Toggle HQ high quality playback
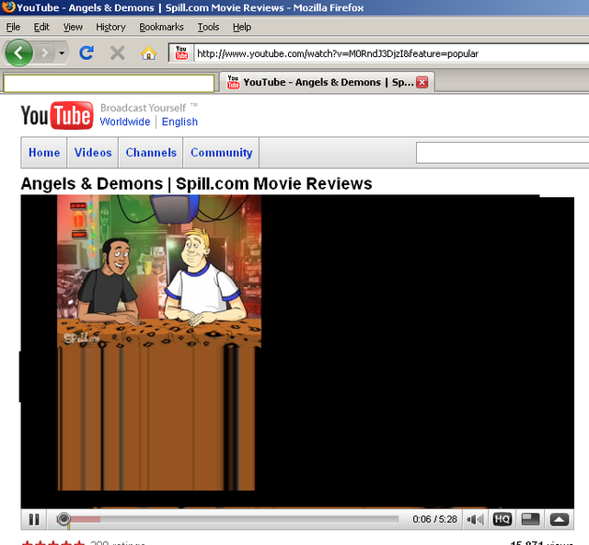This screenshot has width=589, height=545. [x=502, y=519]
